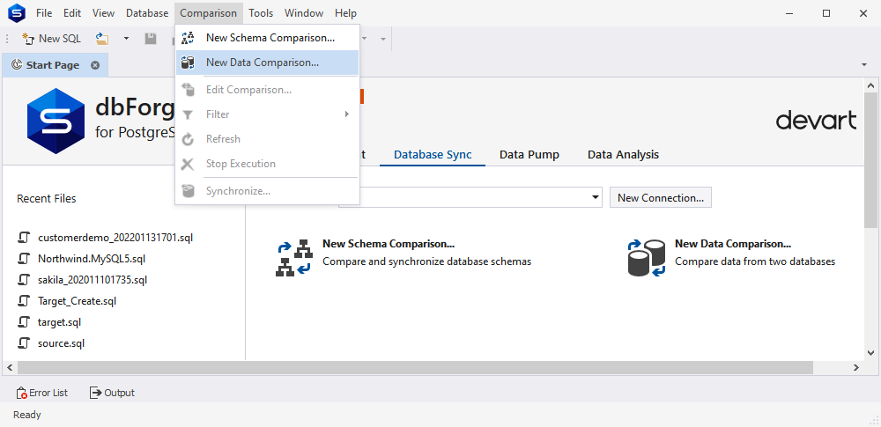Open the File menu
The height and width of the screenshot is (427, 881).
[44, 13]
